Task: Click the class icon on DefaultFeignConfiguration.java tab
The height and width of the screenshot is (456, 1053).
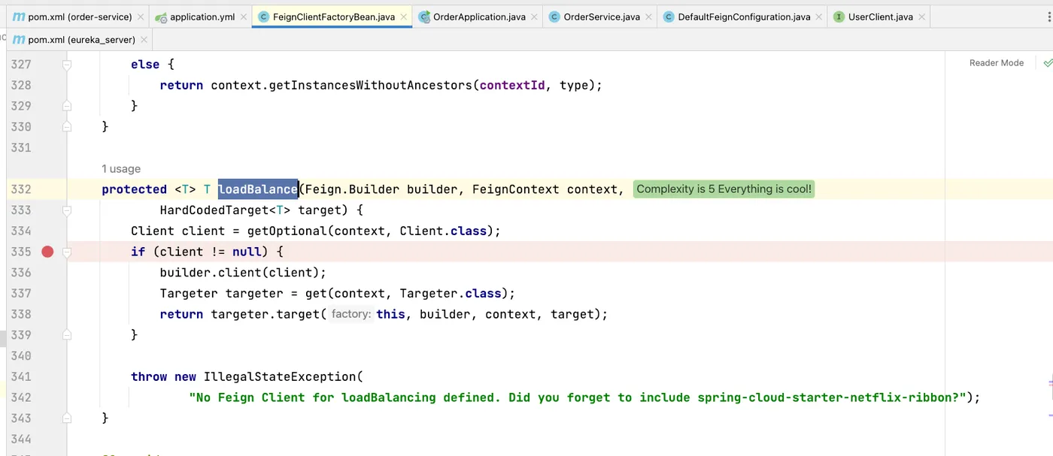Action: pyautogui.click(x=669, y=17)
